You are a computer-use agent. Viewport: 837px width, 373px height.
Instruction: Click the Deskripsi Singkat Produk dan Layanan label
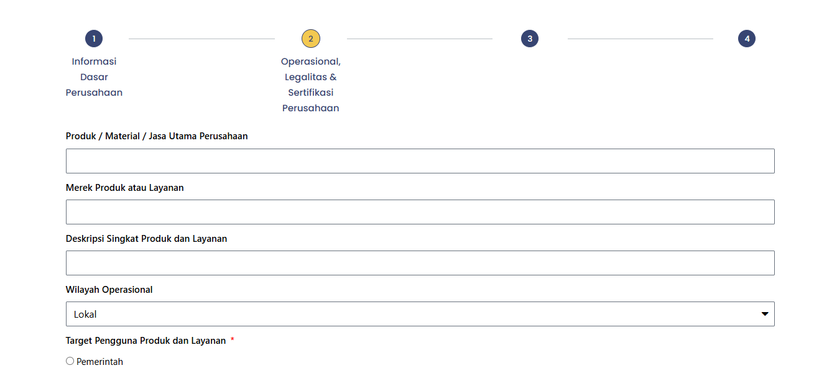(147, 238)
